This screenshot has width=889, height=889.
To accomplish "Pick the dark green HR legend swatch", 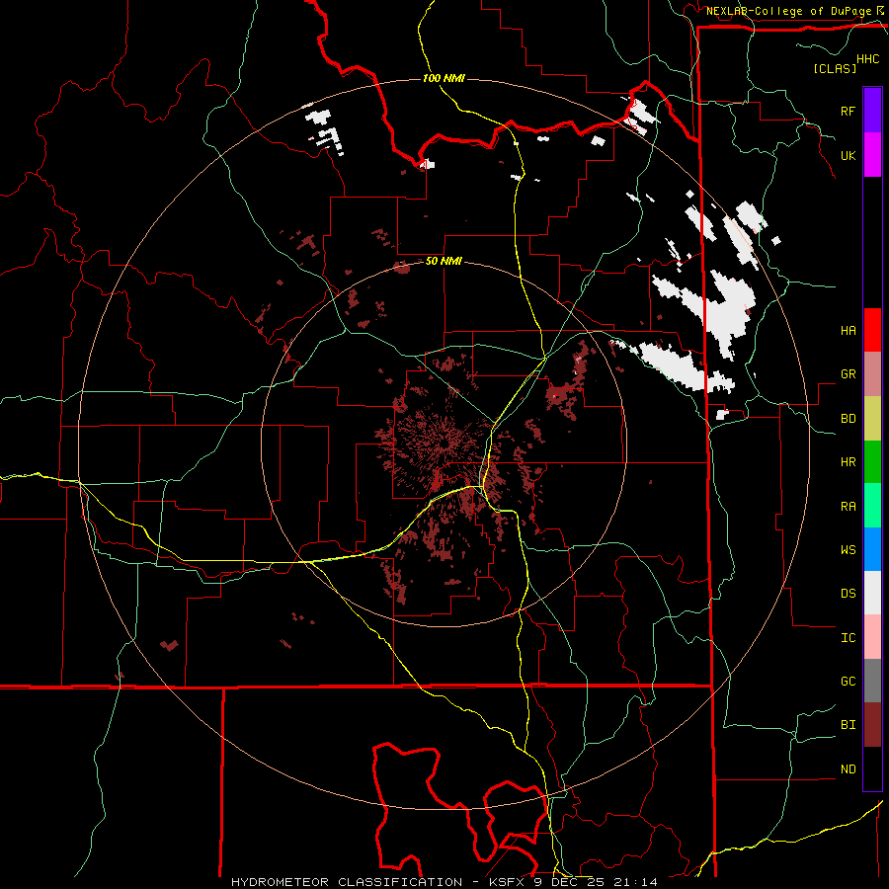I will pyautogui.click(x=872, y=461).
